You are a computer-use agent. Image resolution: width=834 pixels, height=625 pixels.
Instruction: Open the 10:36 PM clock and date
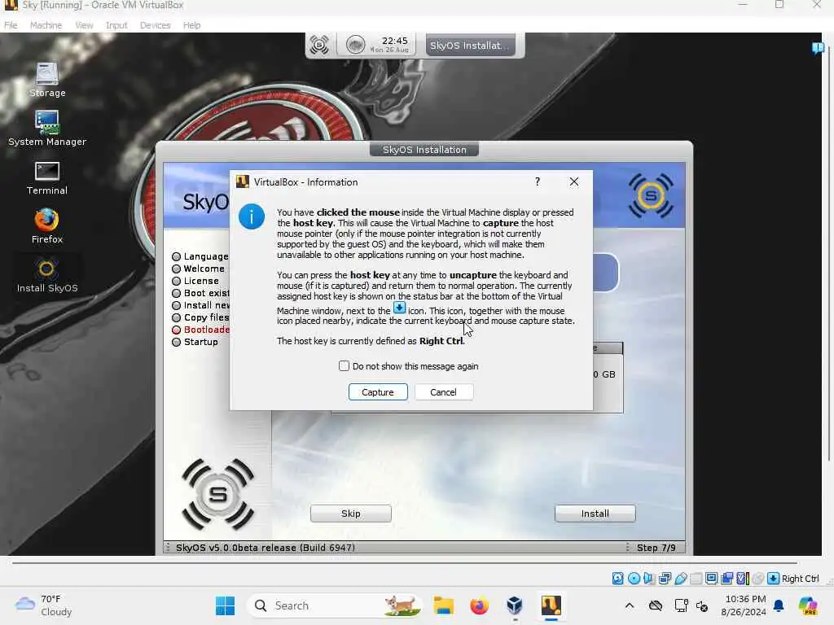coord(744,605)
